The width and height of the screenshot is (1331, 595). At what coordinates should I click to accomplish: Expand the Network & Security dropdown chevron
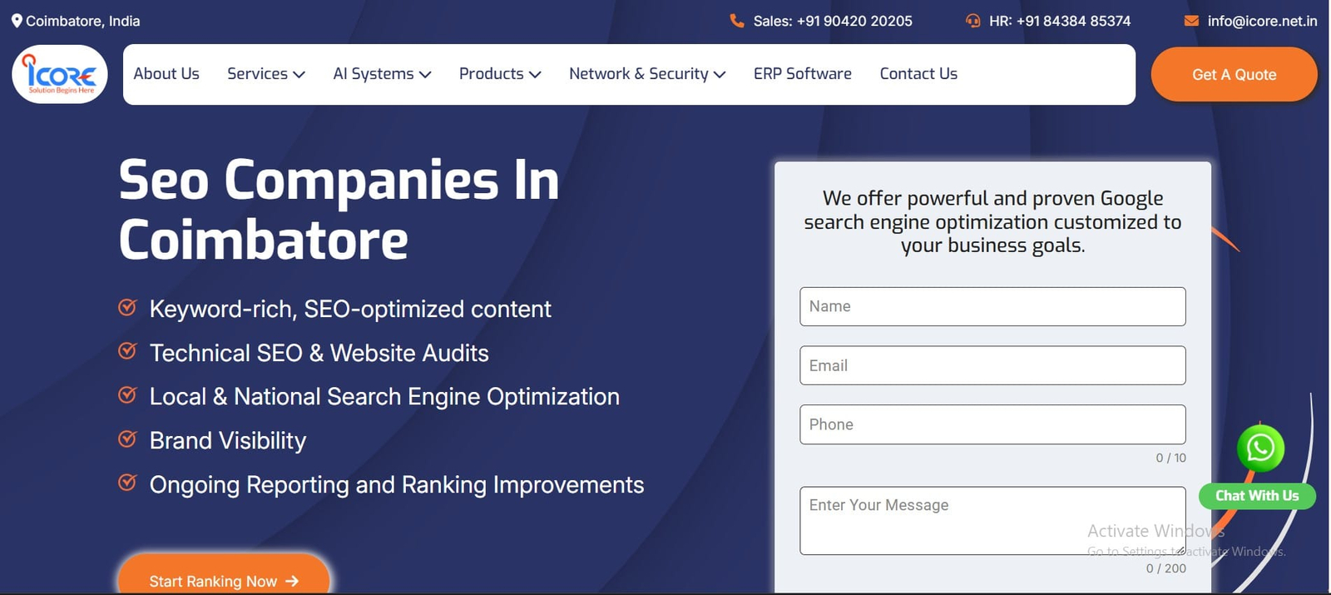tap(720, 75)
